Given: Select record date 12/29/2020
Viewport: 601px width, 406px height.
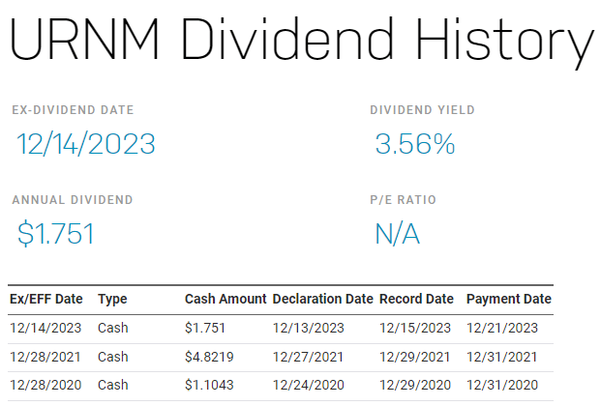Looking at the screenshot, I should (415, 386).
